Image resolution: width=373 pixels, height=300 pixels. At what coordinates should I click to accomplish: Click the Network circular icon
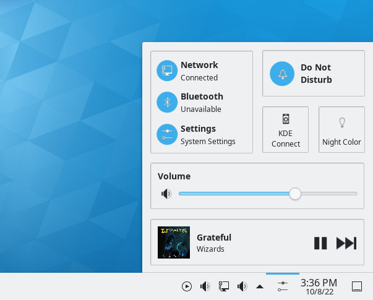coord(167,71)
